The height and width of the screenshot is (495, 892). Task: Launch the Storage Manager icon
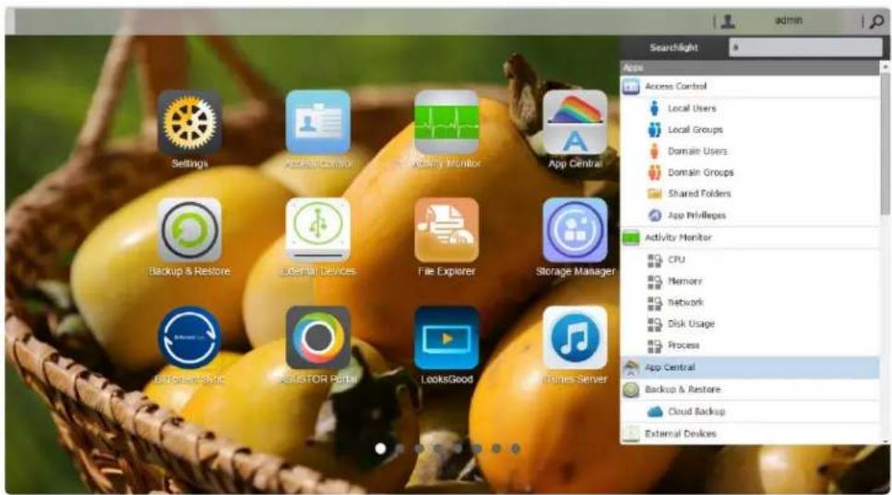pyautogui.click(x=575, y=230)
